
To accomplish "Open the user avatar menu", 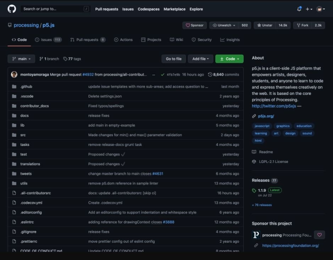I will (321, 9).
